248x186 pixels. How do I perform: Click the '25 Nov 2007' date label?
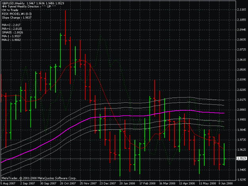(x=88, y=183)
